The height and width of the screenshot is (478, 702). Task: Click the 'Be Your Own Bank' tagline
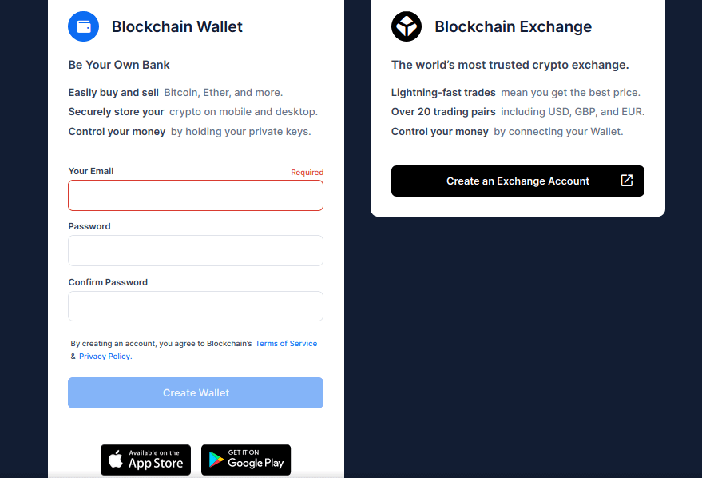(x=119, y=65)
